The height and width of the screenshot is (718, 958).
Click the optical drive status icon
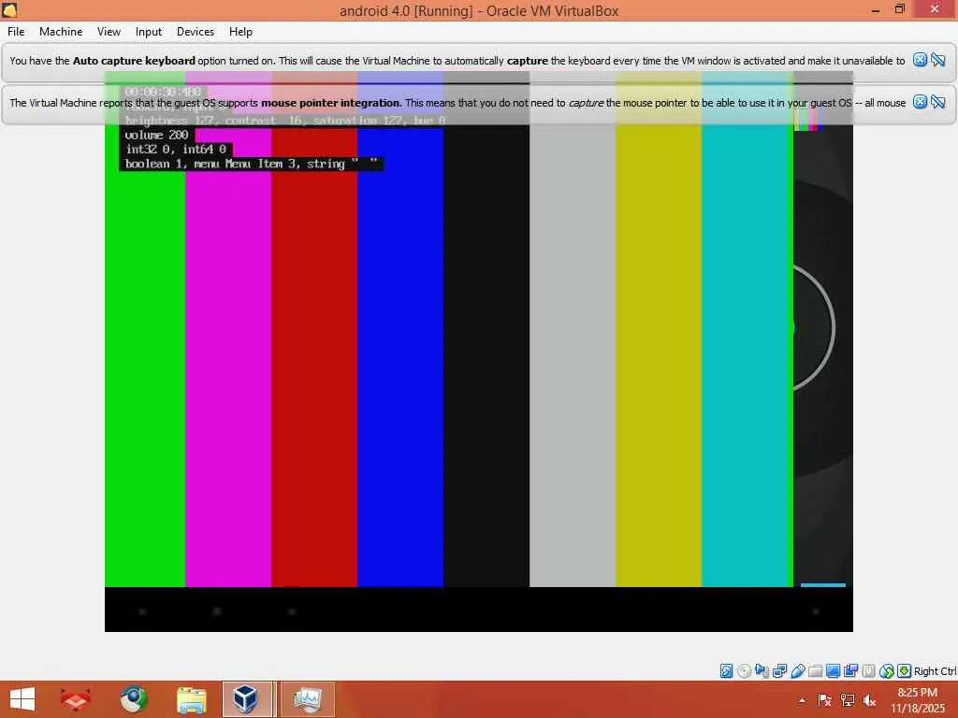744,671
